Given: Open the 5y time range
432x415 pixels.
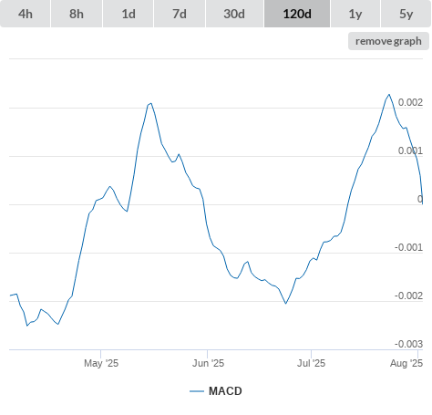Looking at the screenshot, I should pos(406,14).
